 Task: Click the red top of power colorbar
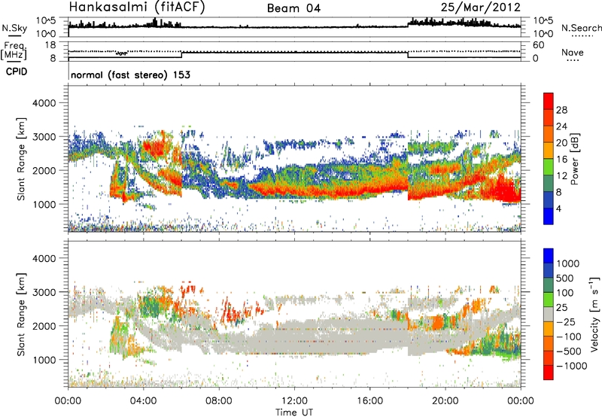pyautogui.click(x=549, y=101)
